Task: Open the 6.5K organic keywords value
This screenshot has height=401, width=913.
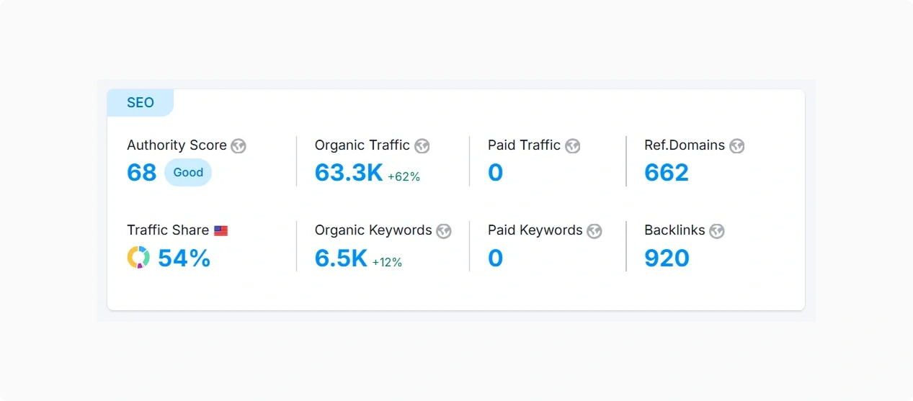Action: [x=341, y=258]
